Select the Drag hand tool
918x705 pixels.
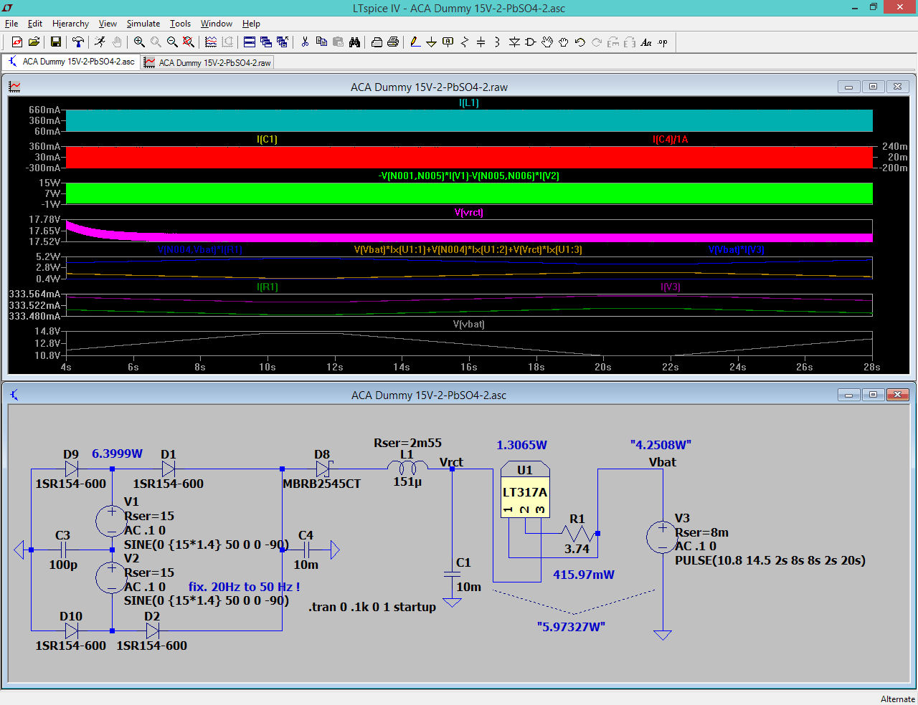tap(564, 42)
